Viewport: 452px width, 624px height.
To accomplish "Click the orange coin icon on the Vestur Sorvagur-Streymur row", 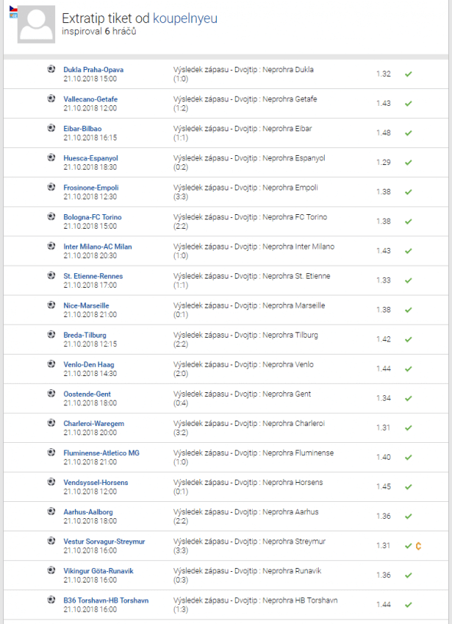I will click(418, 546).
